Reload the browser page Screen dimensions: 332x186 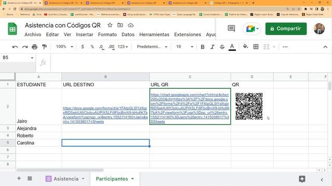coord(15,9)
